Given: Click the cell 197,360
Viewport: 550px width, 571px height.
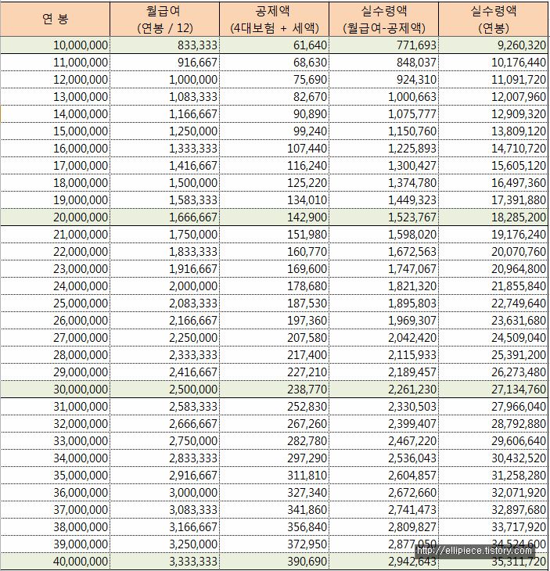Looking at the screenshot, I should pos(275,321).
